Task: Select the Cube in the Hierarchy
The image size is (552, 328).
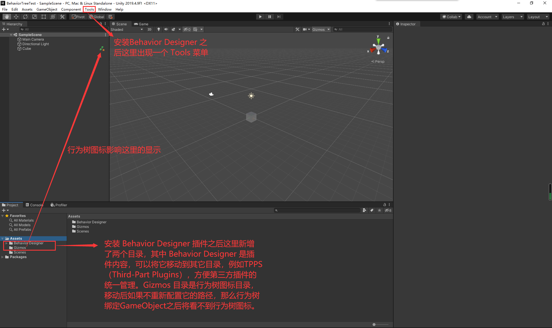Action: point(26,48)
